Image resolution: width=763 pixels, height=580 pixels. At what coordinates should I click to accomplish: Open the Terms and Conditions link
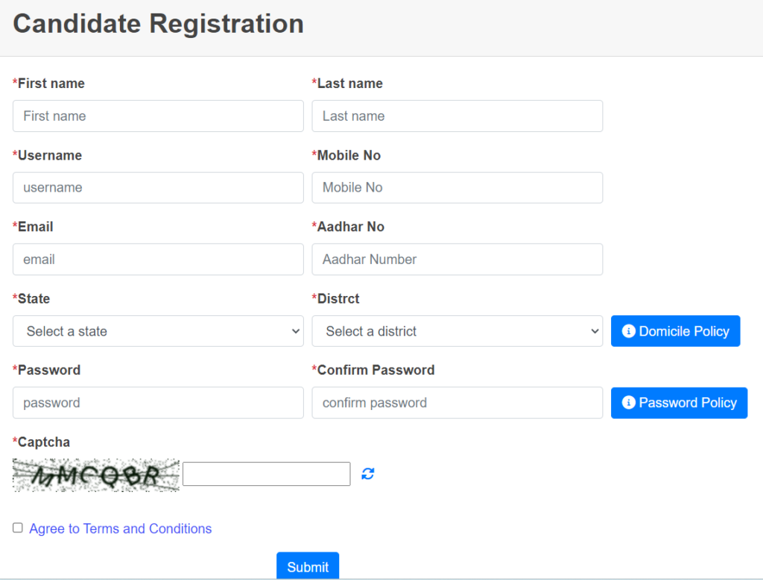tap(121, 529)
